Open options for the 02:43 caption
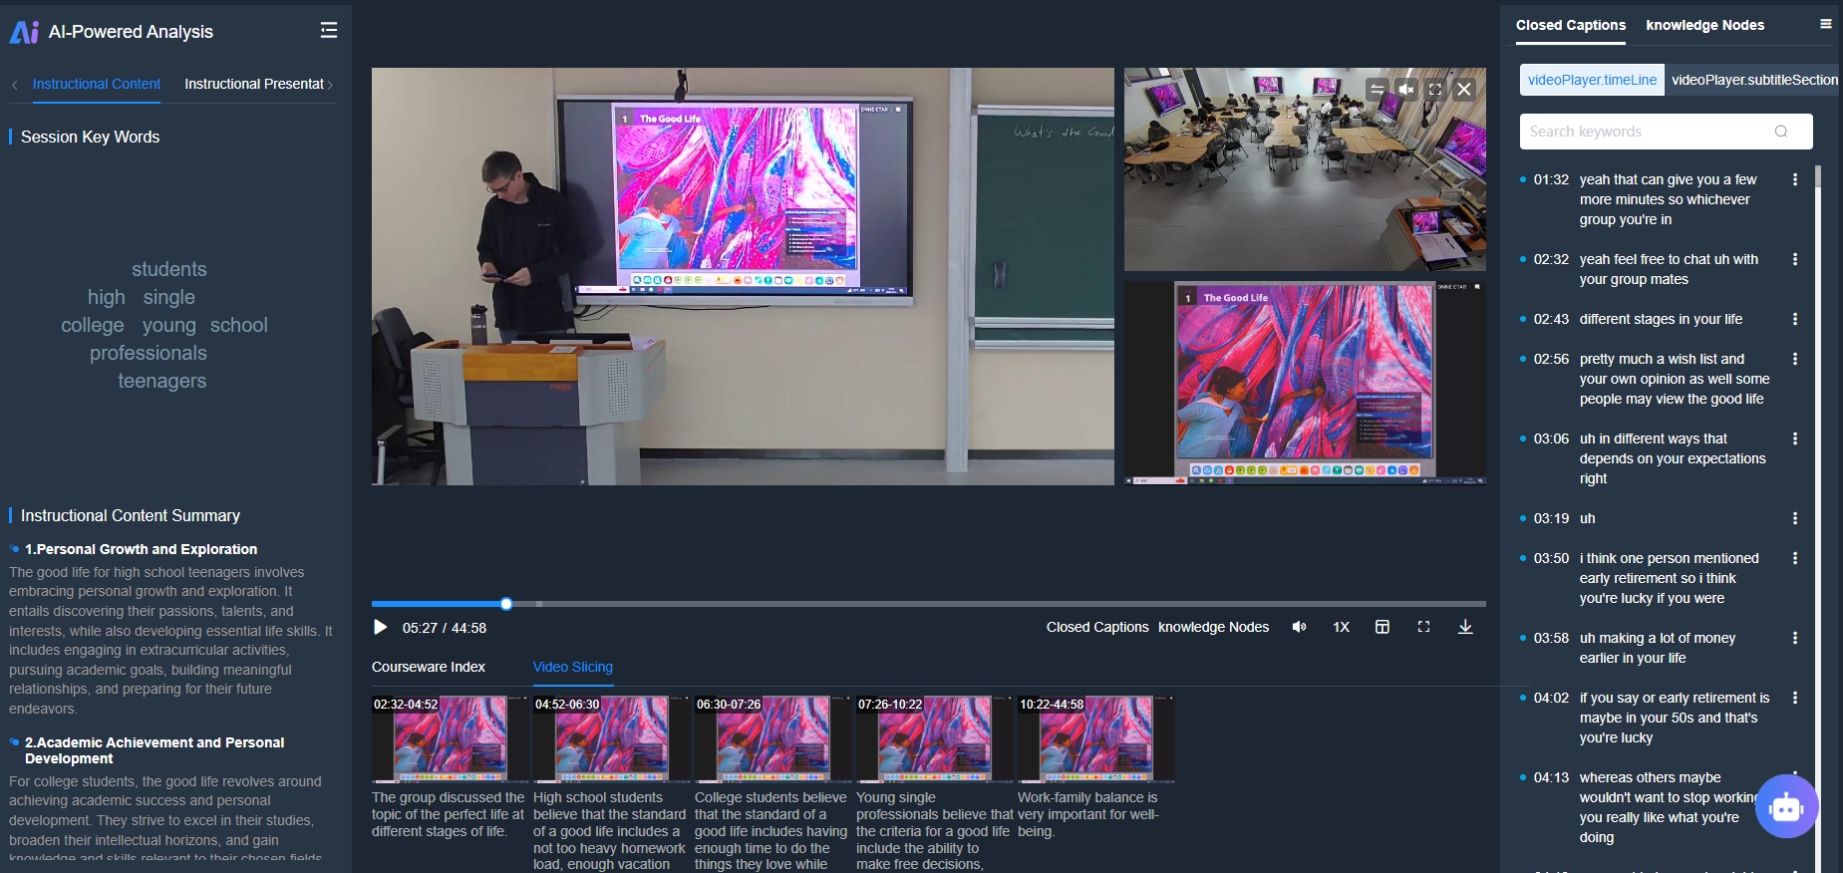 click(1795, 319)
